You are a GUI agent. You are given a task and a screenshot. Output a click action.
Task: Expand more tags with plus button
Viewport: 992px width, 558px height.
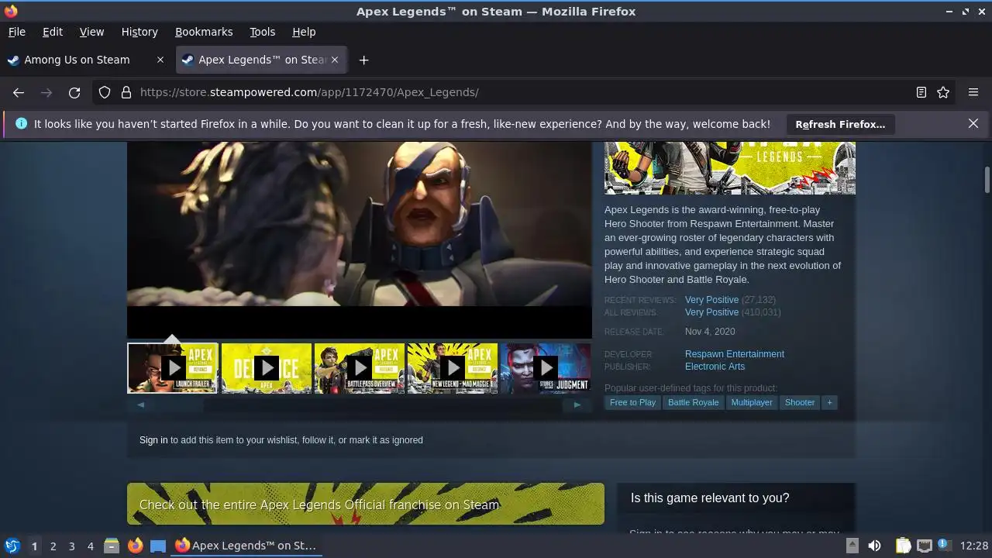pos(829,402)
